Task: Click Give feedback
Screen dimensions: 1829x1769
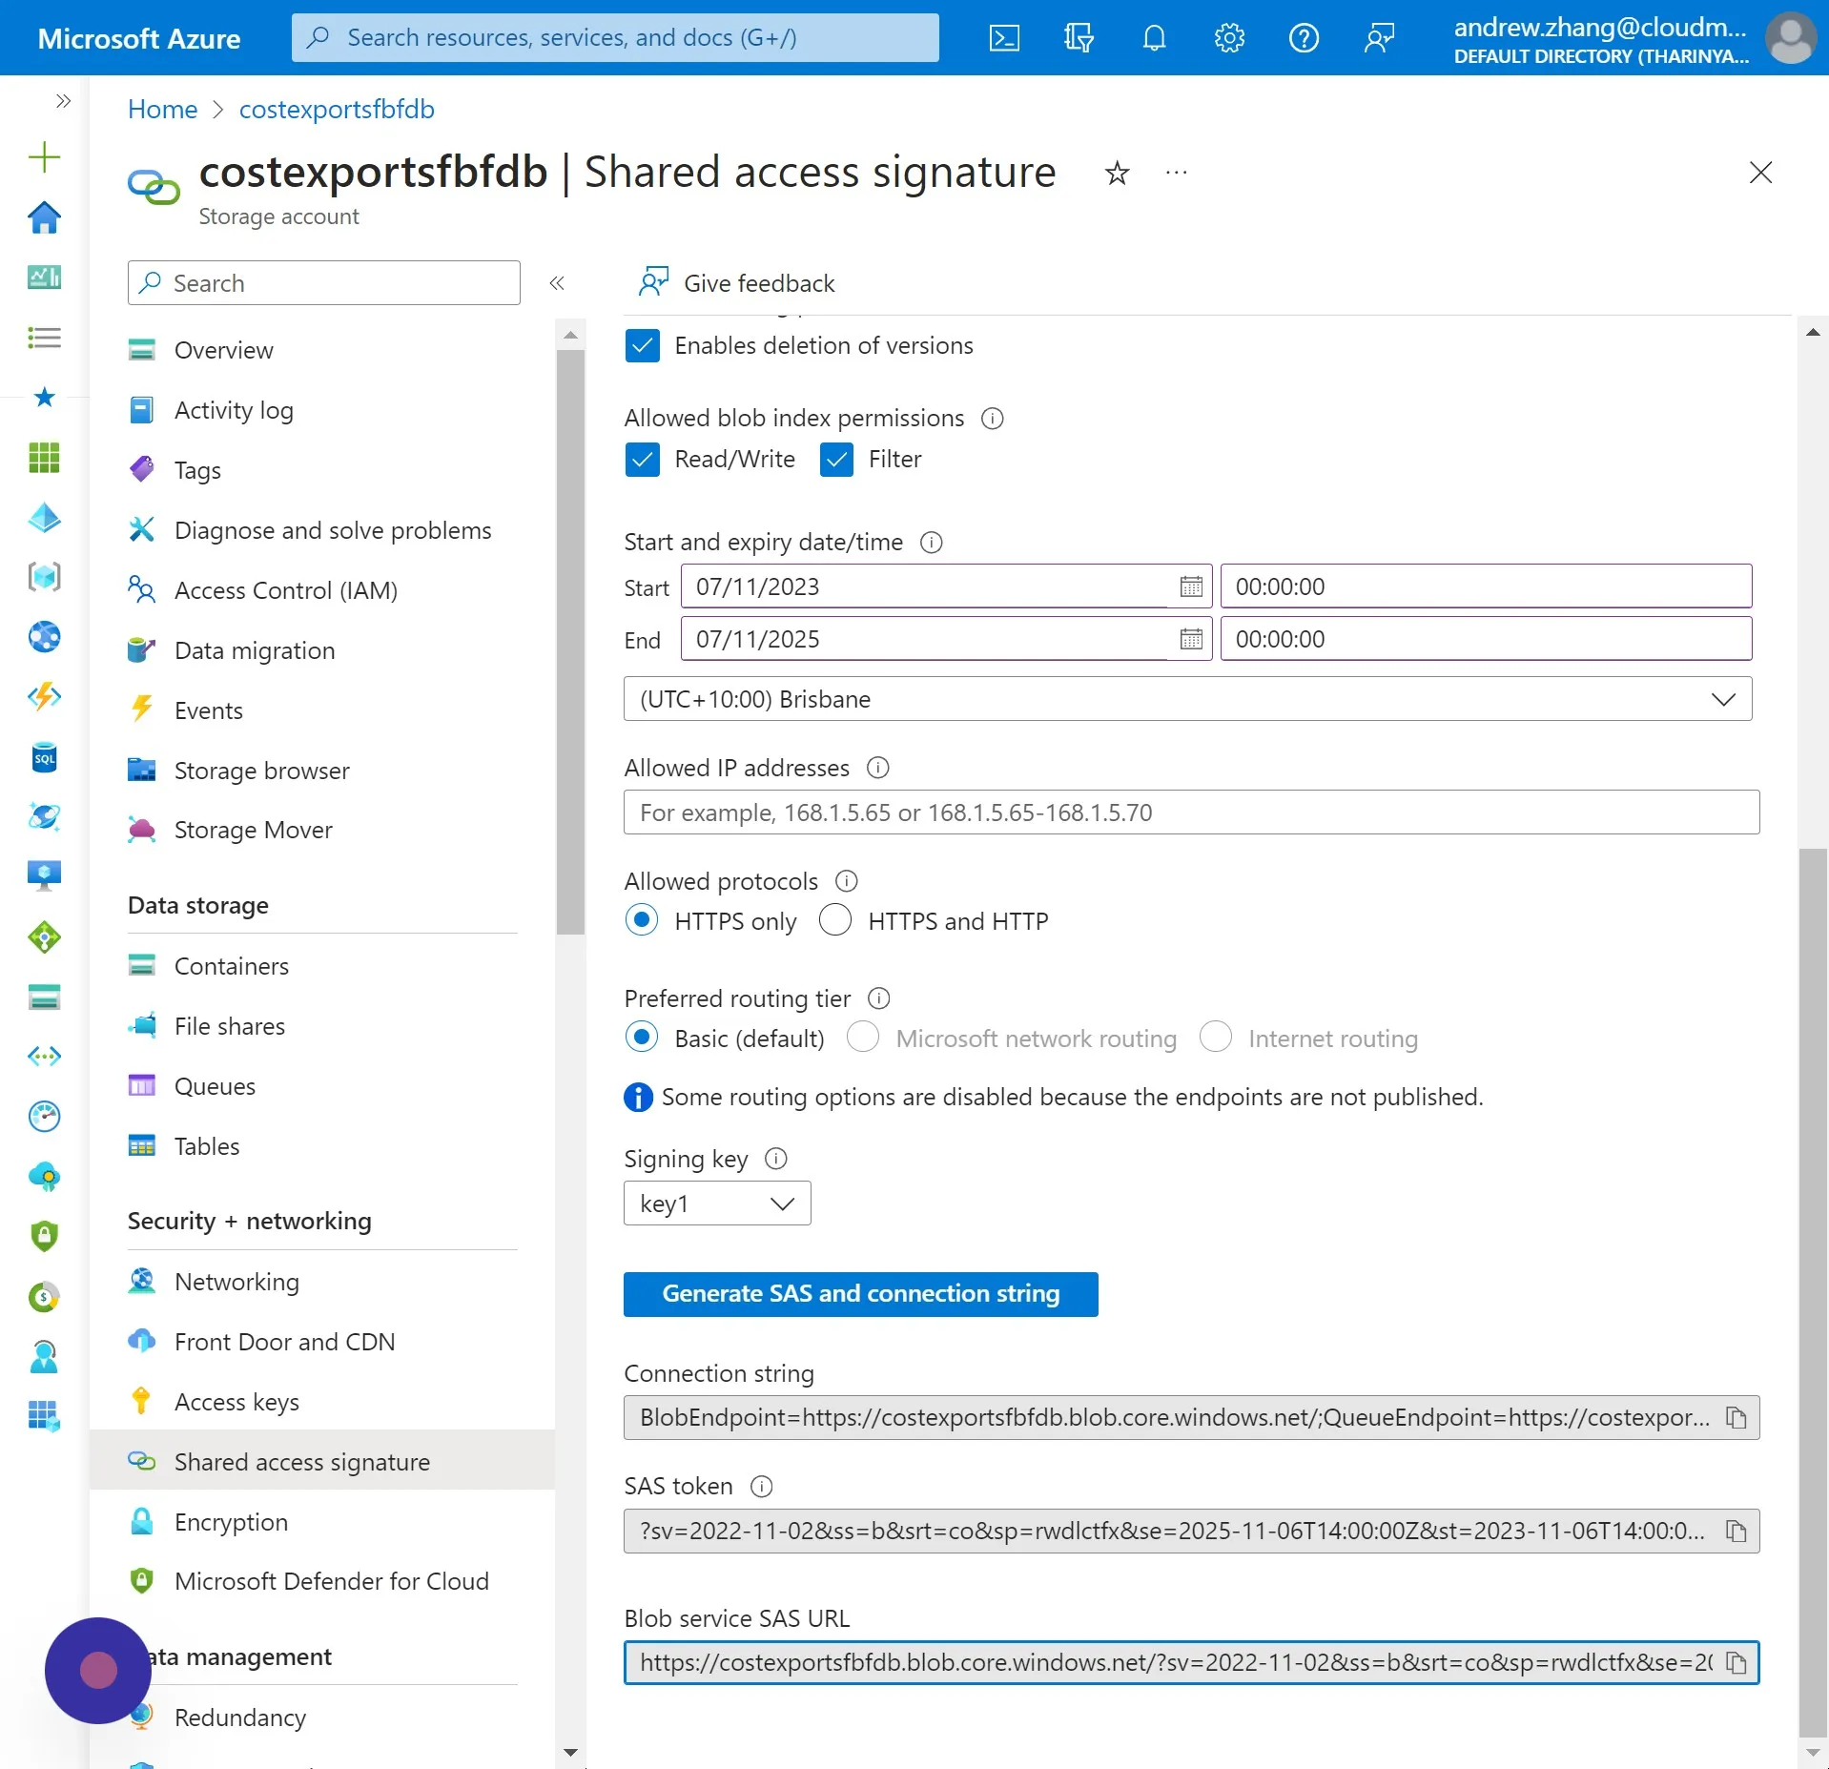Action: coord(737,283)
